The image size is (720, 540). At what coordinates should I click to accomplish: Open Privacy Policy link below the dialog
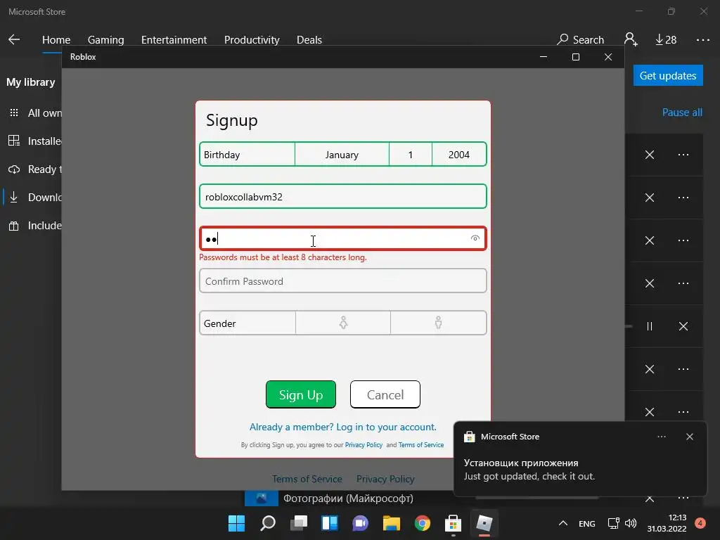click(x=385, y=479)
